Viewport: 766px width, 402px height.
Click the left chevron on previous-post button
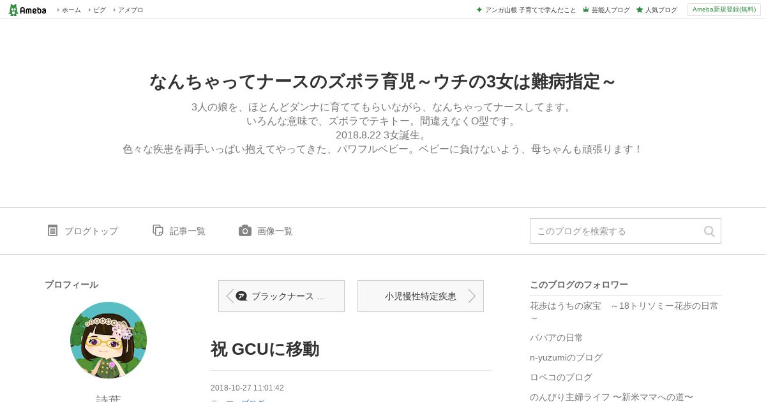230,296
